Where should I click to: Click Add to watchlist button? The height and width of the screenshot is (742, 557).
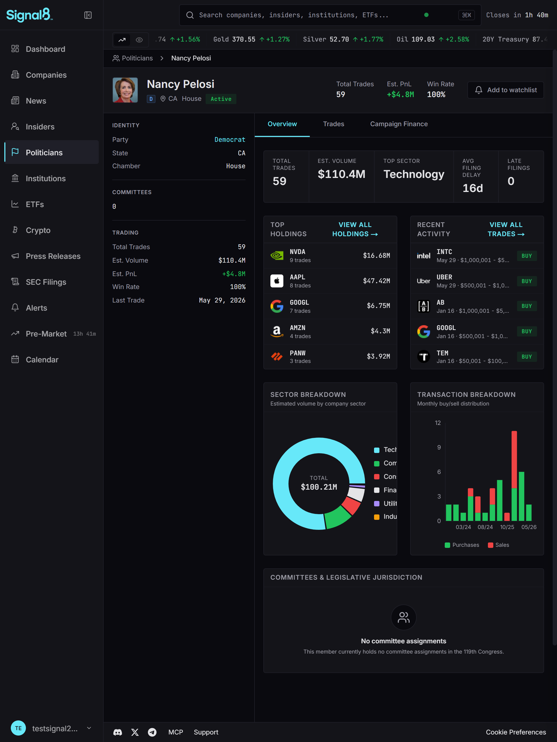click(505, 90)
